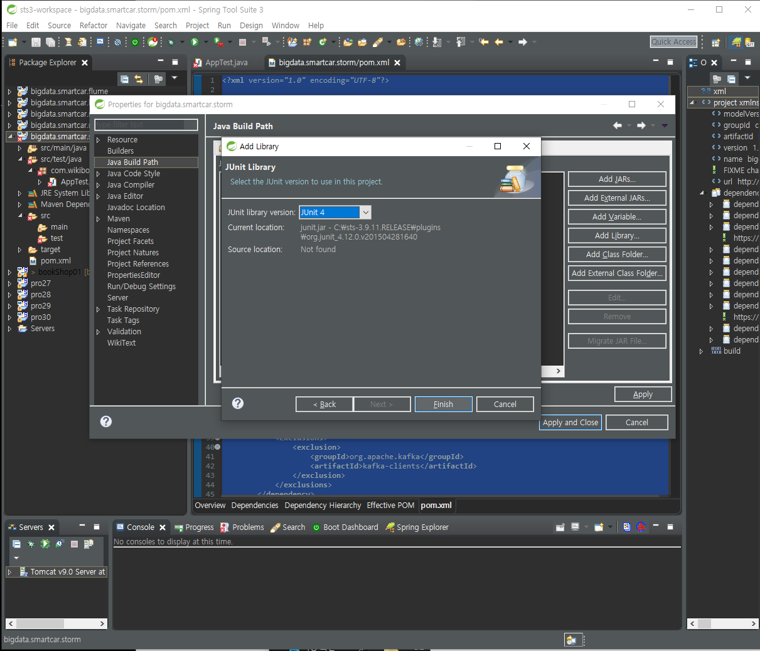The height and width of the screenshot is (651, 760).
Task: Click the main toolbar Forward arrow
Action: tap(522, 42)
